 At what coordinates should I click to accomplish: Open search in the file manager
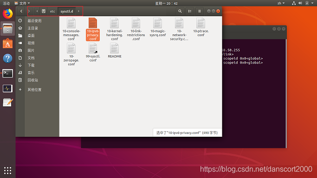(180, 11)
